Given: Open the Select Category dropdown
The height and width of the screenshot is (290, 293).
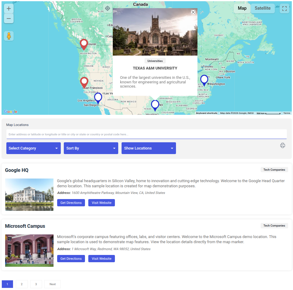Looking at the screenshot, I should 34,148.
